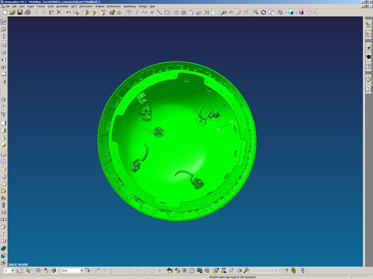Click the Sketch icon atop left toolbar
373x279 pixels.
3,22
